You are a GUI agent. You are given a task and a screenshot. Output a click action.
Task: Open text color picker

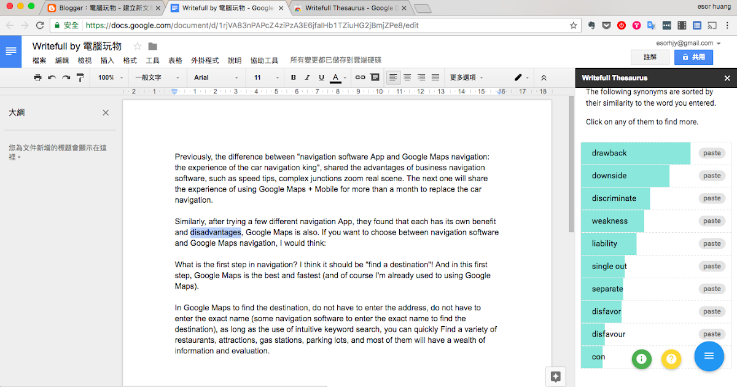[x=335, y=77]
